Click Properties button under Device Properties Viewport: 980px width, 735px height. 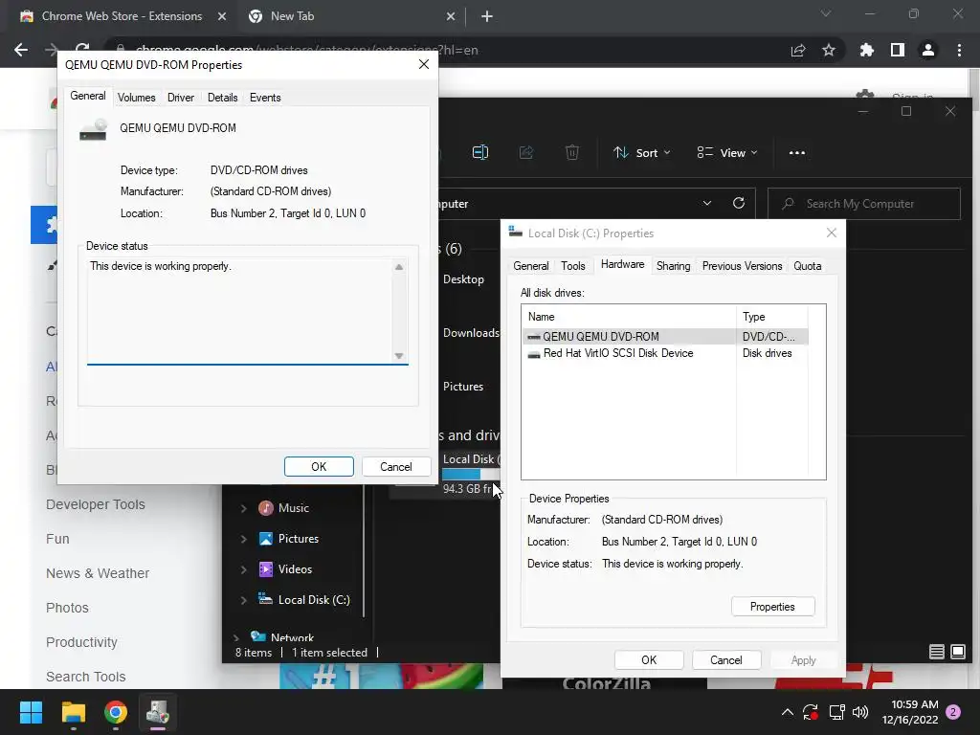772,607
